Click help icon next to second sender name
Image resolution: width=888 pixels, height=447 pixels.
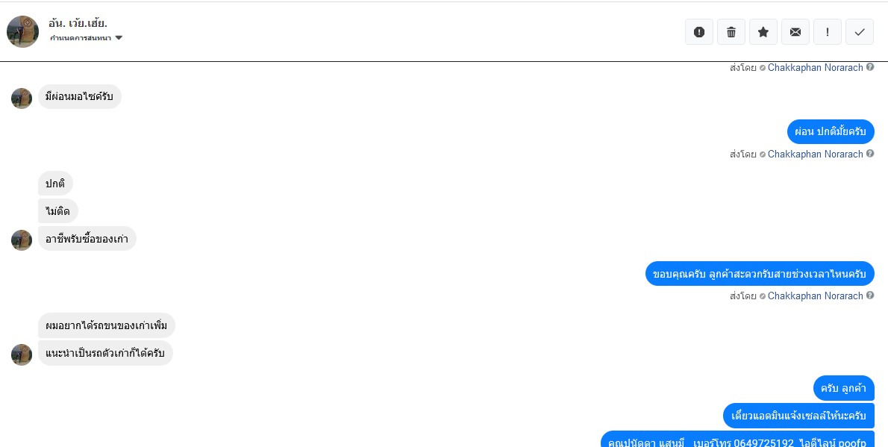coord(870,154)
